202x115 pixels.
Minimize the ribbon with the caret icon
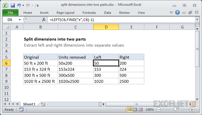pyautogui.click(x=171, y=13)
